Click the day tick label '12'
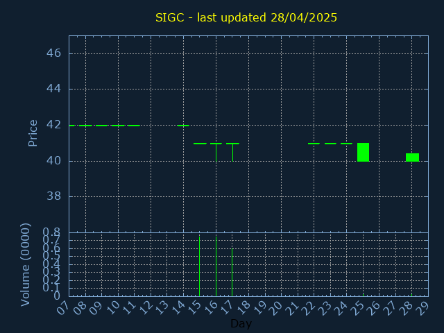 [145, 308]
